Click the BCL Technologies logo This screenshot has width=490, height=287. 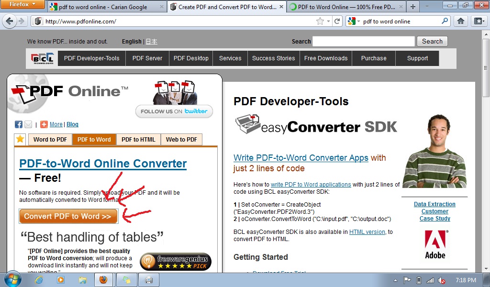42,58
